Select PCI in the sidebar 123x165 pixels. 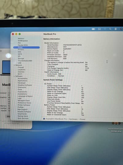(x=19, y=43)
